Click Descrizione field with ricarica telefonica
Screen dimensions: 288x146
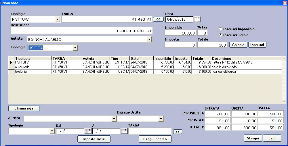click(x=81, y=31)
